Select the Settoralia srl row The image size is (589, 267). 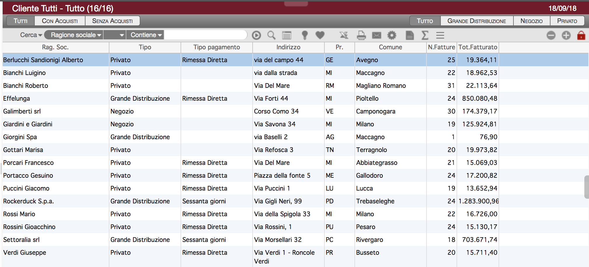pyautogui.click(x=296, y=240)
